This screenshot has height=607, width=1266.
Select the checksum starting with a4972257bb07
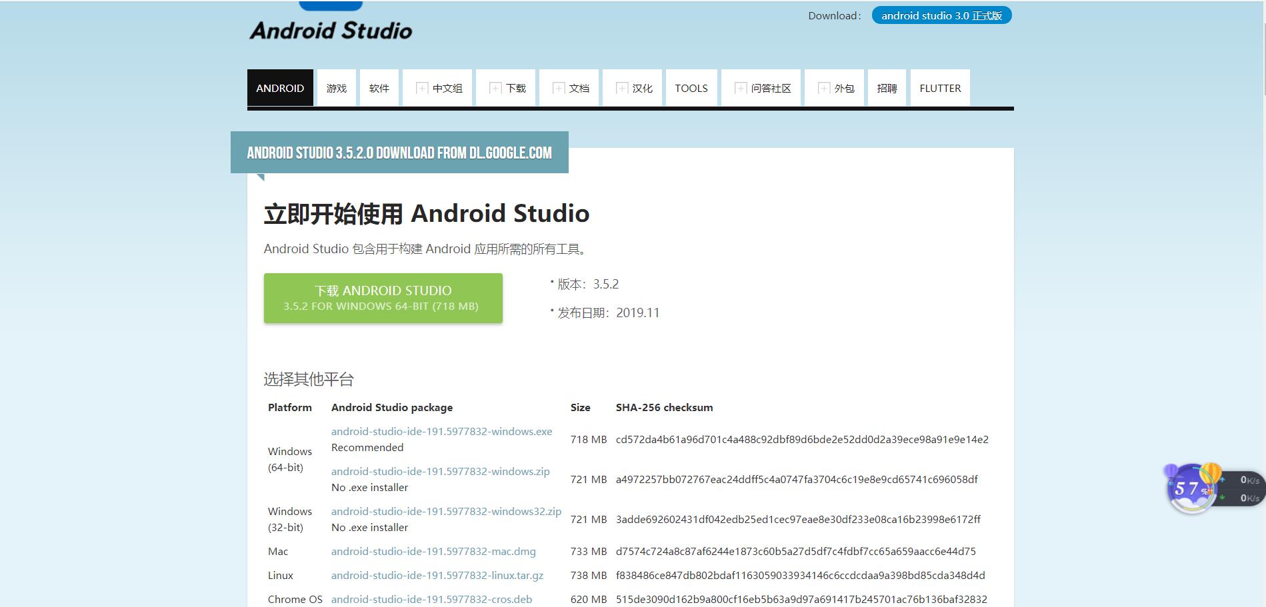797,479
